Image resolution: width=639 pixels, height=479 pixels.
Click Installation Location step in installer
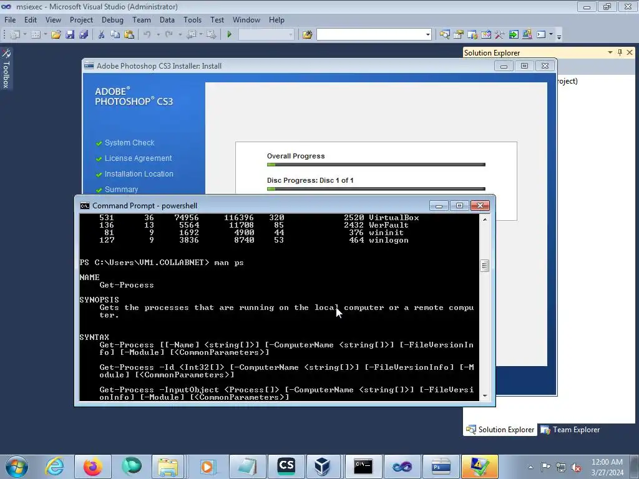pos(139,173)
